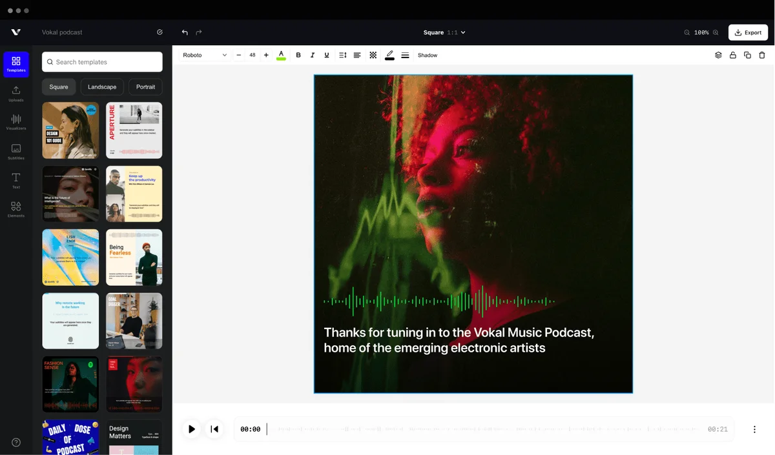This screenshot has height=455, width=775.
Task: Lock the selected element
Action: coord(733,56)
